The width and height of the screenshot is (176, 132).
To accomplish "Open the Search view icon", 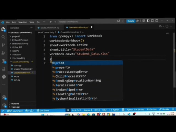I will [x=3, y=37].
